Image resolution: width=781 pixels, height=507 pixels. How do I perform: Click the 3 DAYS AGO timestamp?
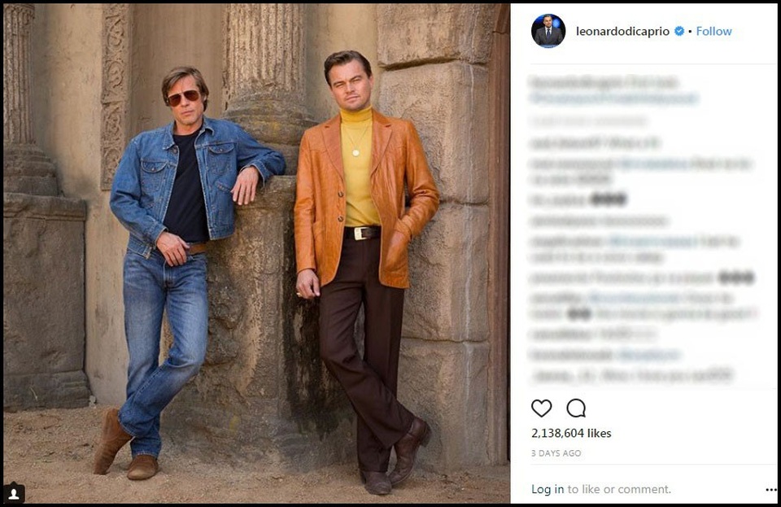[x=556, y=453]
